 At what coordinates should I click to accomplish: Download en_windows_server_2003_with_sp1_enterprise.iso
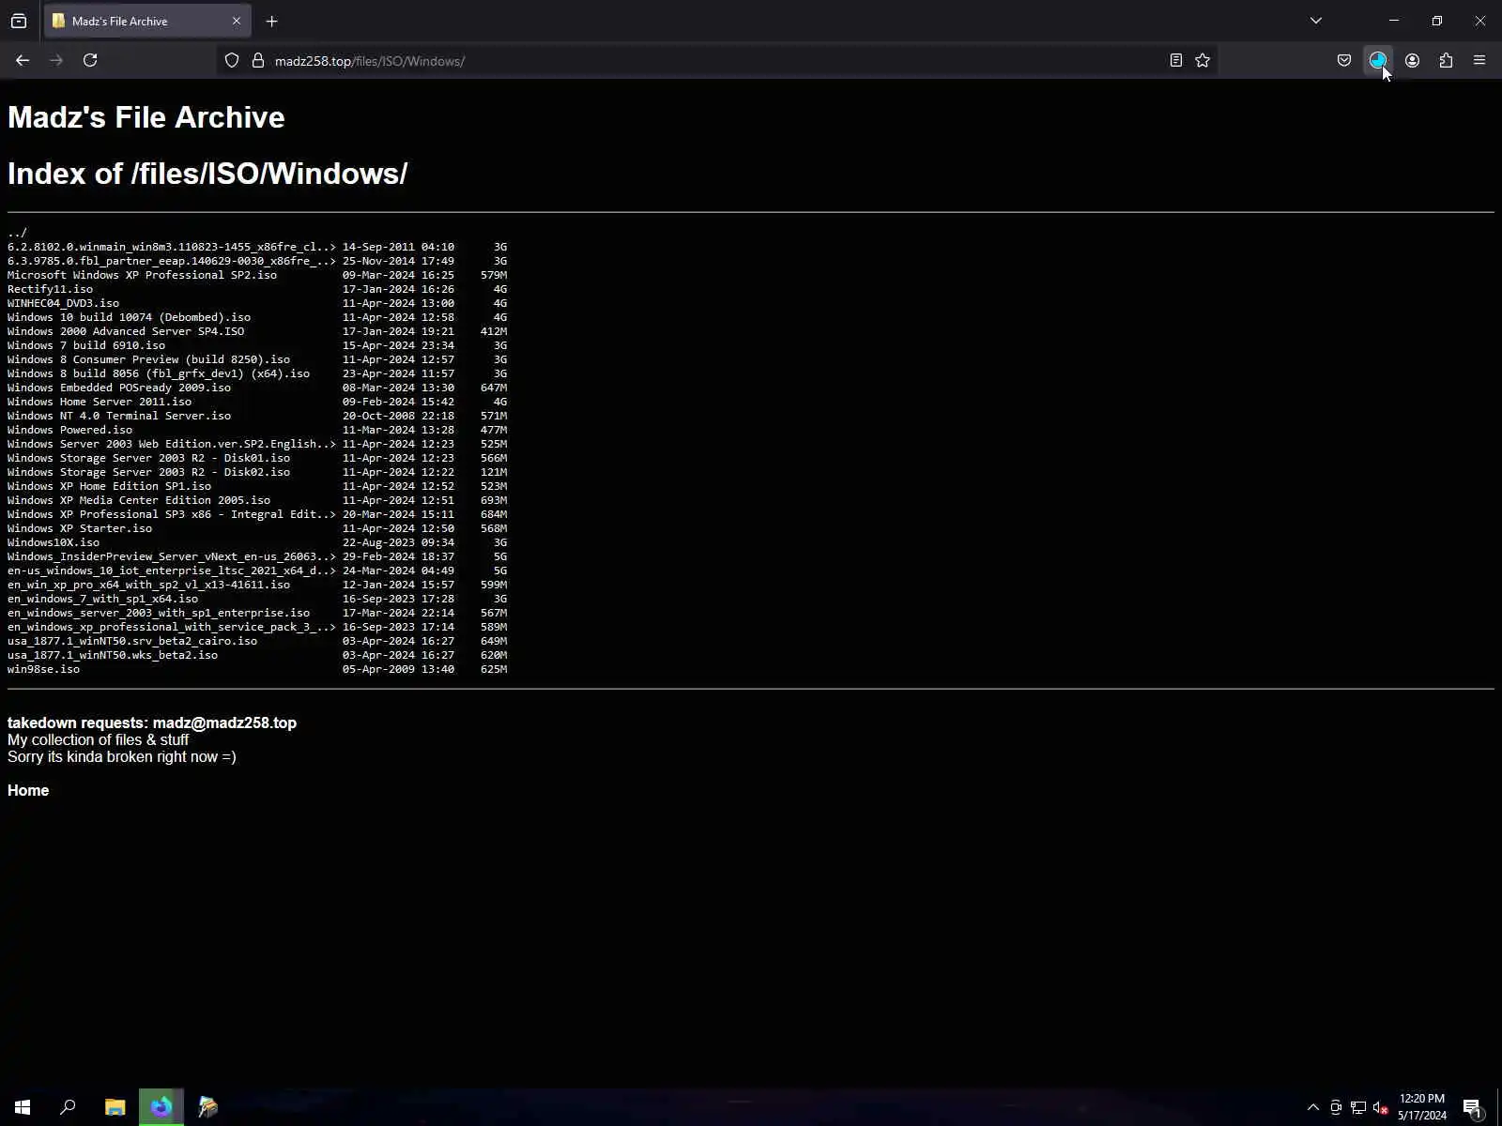click(159, 613)
